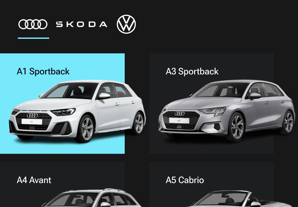Click the Audi rings on A3 grille
The width and height of the screenshot is (298, 207).
coord(179,114)
